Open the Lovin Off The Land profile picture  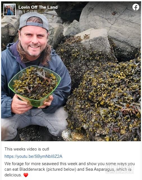[10, 10]
